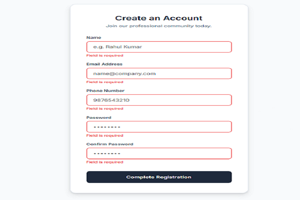Click the Confirm Password input field

159,153
